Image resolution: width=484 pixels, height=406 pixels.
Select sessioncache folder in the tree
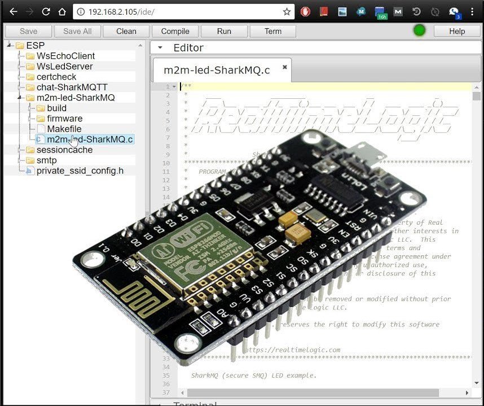coord(64,150)
